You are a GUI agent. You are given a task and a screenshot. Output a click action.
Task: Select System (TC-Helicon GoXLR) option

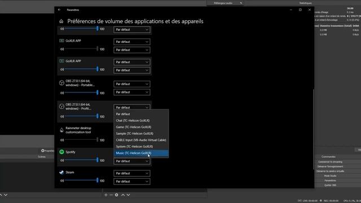[x=141, y=147]
